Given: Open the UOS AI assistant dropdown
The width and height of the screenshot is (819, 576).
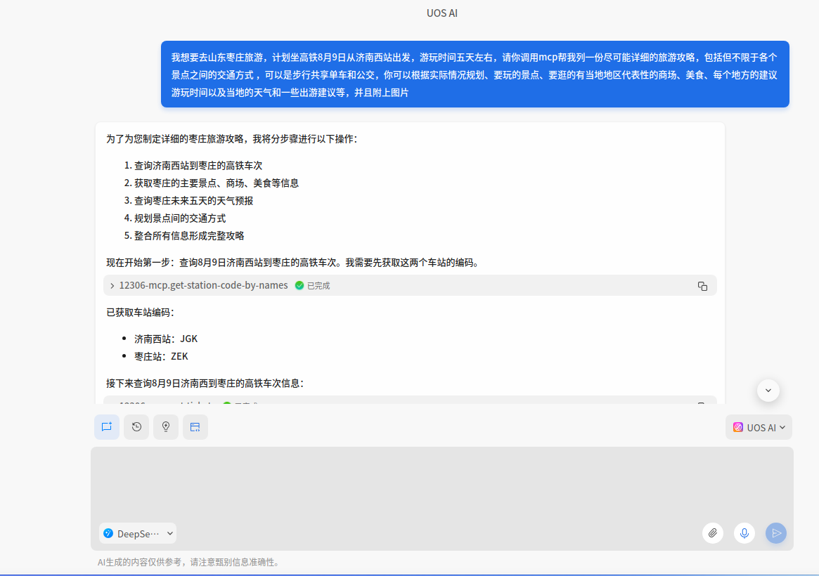Looking at the screenshot, I should pyautogui.click(x=759, y=427).
